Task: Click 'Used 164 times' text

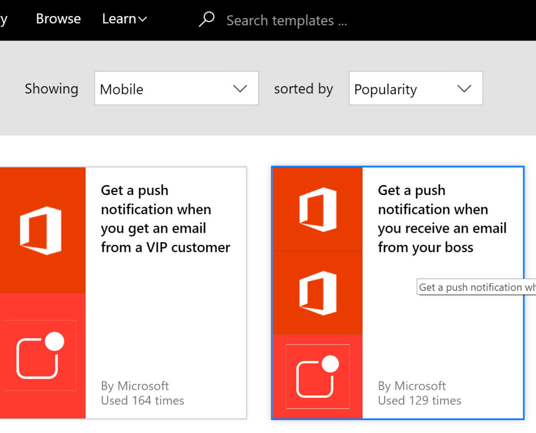Action: coord(142,401)
